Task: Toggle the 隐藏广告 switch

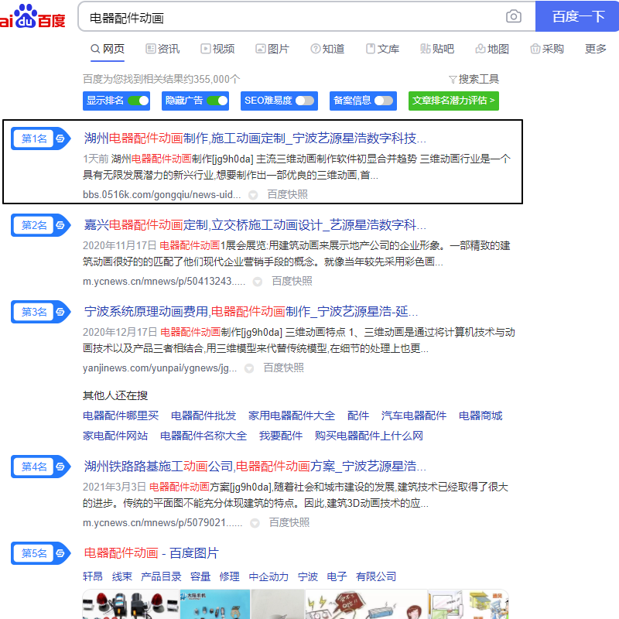Action: click(217, 101)
